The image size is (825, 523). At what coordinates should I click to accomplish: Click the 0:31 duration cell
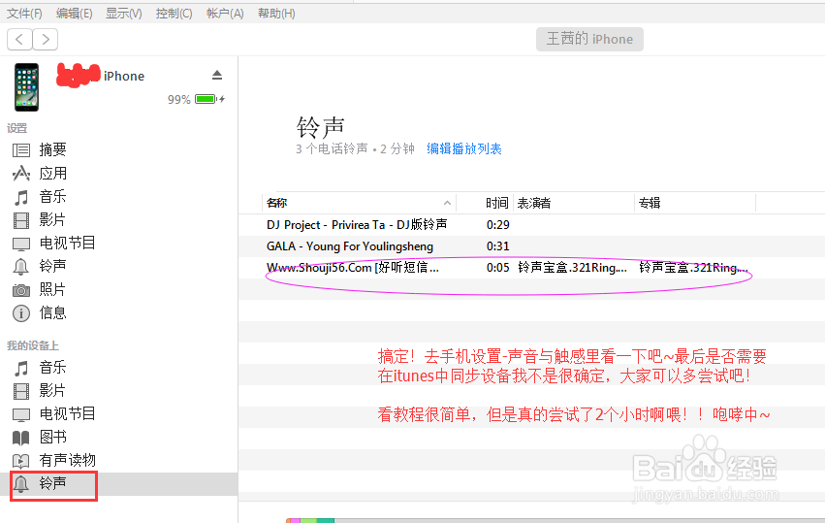pyautogui.click(x=497, y=245)
